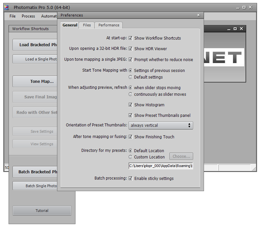Open the Files tab
261x238 pixels.
pos(87,25)
